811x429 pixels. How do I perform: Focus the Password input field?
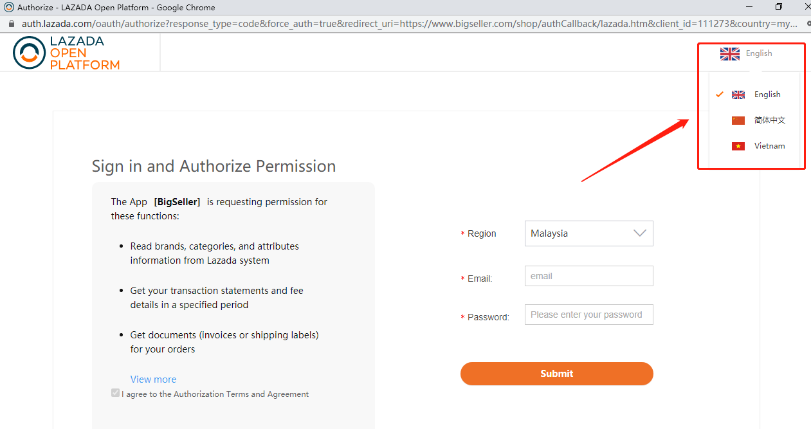click(x=588, y=315)
